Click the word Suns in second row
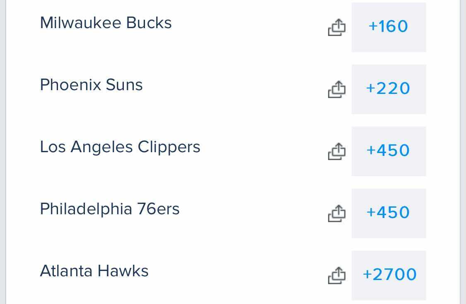Image resolution: width=466 pixels, height=304 pixels. pyautogui.click(x=124, y=85)
